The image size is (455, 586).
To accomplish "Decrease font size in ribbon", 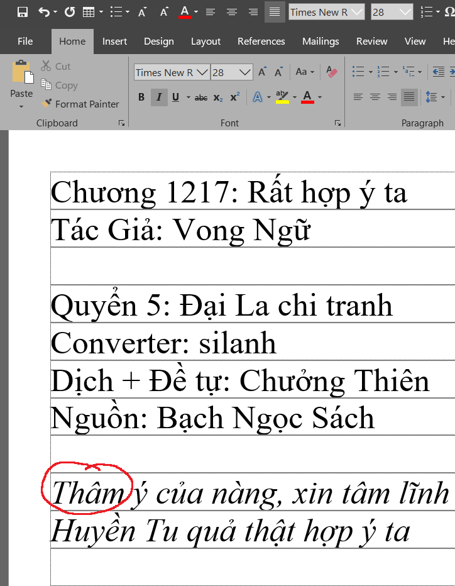I will (x=279, y=72).
